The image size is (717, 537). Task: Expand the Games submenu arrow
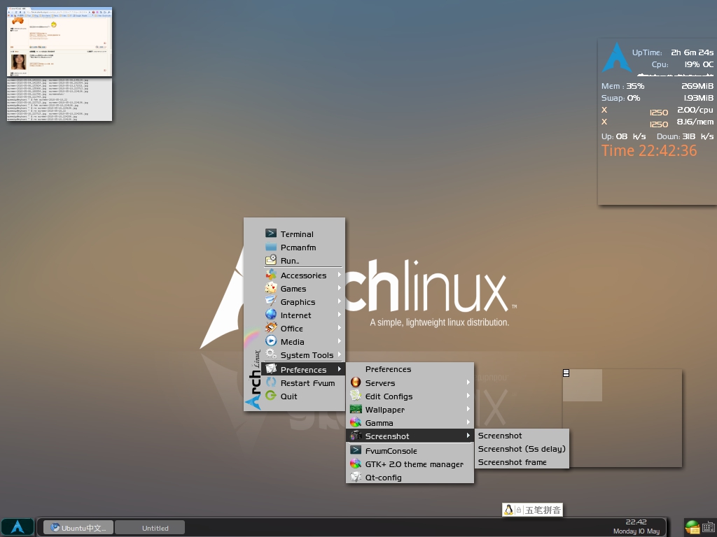tap(340, 288)
